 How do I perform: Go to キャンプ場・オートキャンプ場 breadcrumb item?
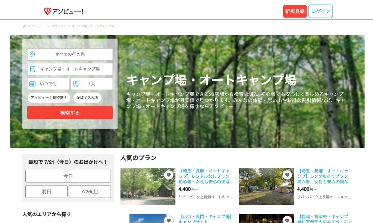[x=93, y=26]
